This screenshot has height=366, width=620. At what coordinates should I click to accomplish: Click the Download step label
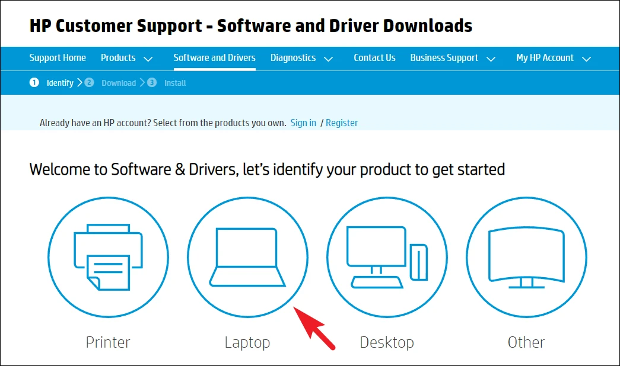(119, 83)
